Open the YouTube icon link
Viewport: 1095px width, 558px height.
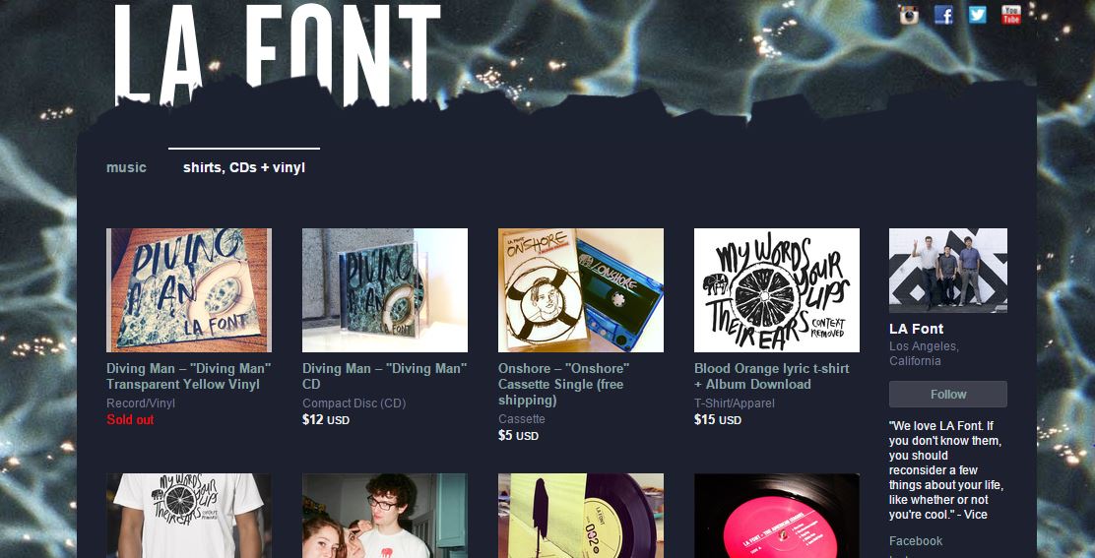[x=1010, y=15]
